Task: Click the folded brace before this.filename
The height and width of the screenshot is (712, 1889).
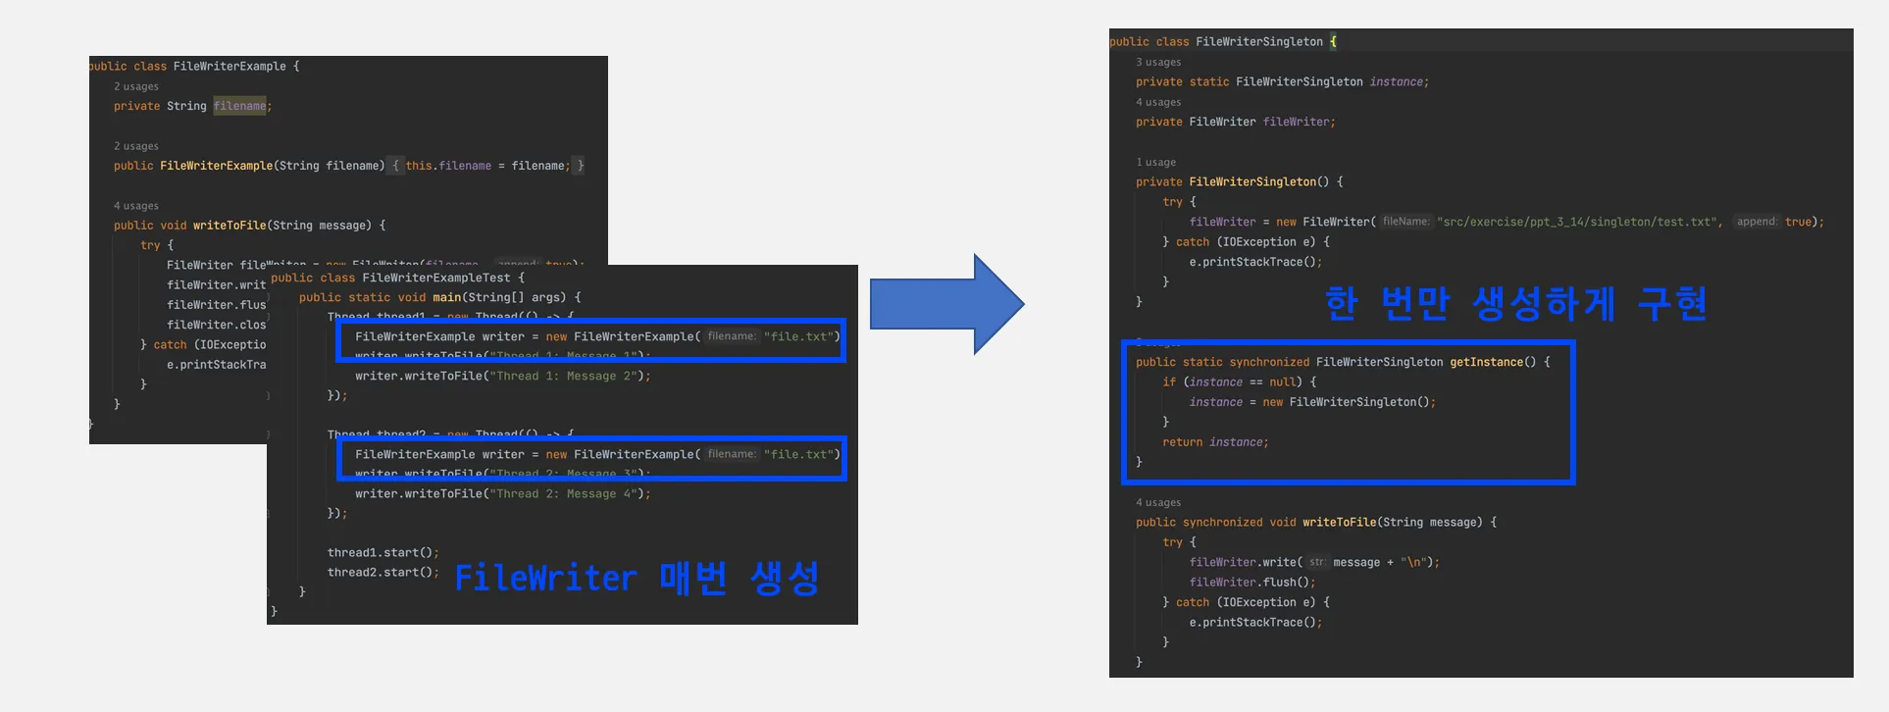Action: click(x=395, y=166)
